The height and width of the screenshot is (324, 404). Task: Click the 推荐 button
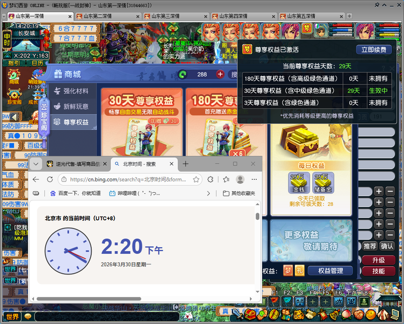pos(370,246)
